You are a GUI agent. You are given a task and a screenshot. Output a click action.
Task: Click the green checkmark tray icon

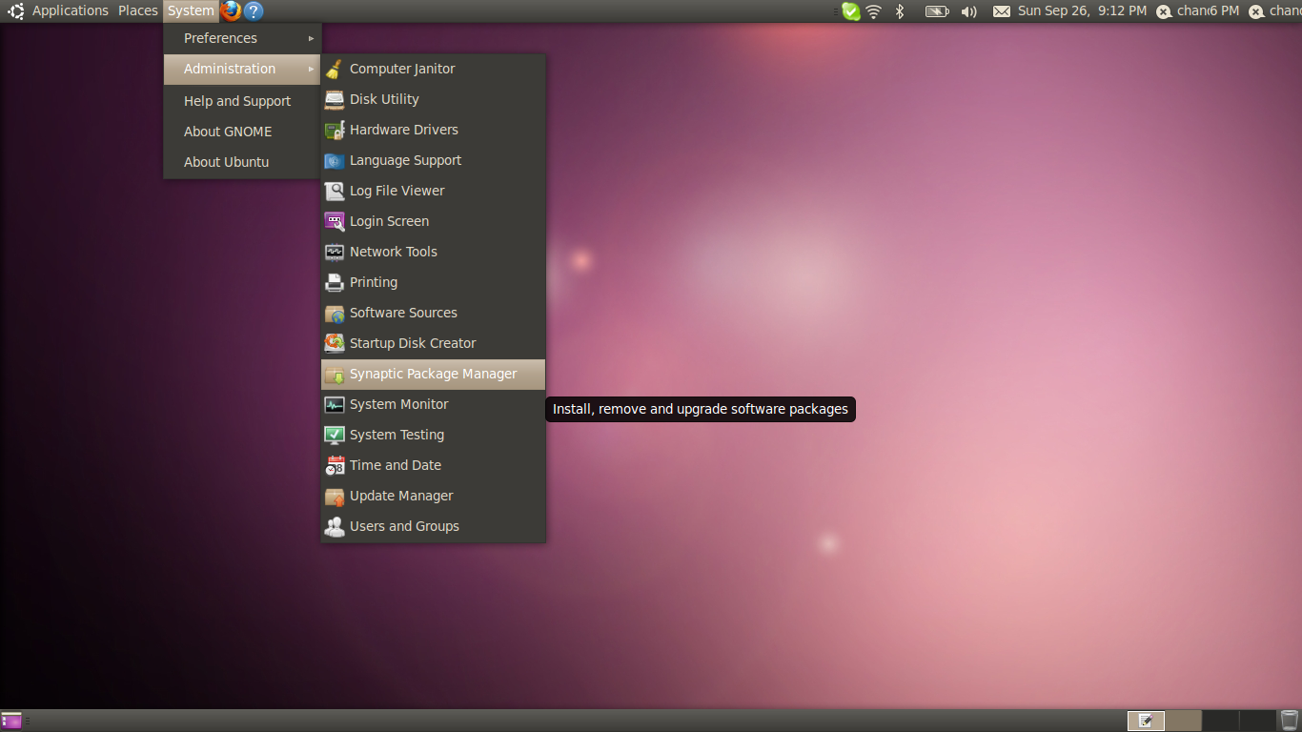coord(850,11)
